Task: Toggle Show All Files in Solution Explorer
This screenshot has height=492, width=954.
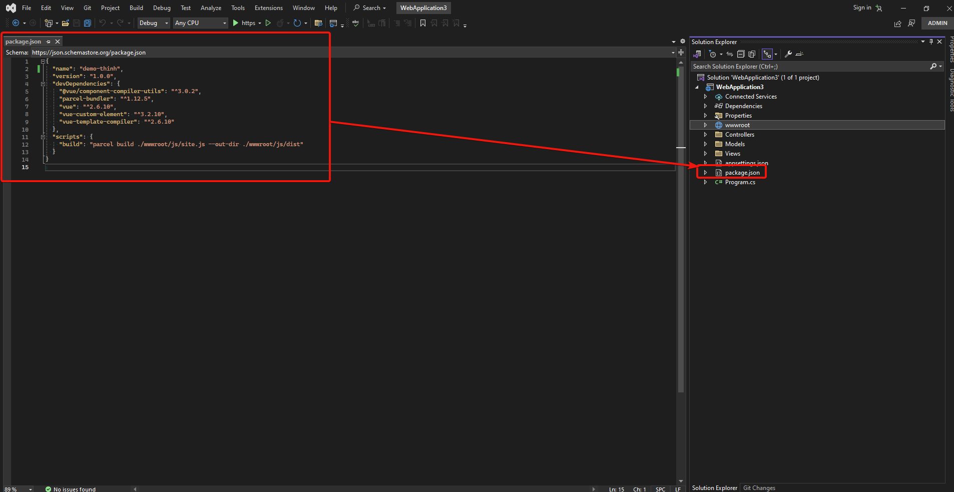Action: click(x=752, y=54)
